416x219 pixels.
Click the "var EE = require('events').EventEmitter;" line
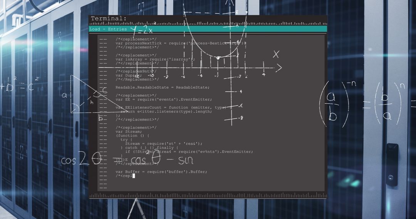(x=164, y=100)
